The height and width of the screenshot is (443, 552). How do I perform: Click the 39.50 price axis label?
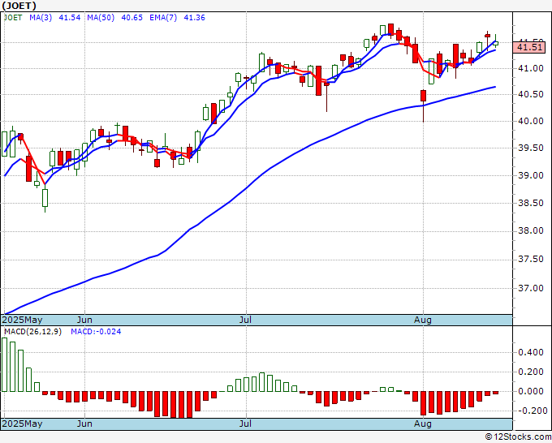(x=531, y=148)
